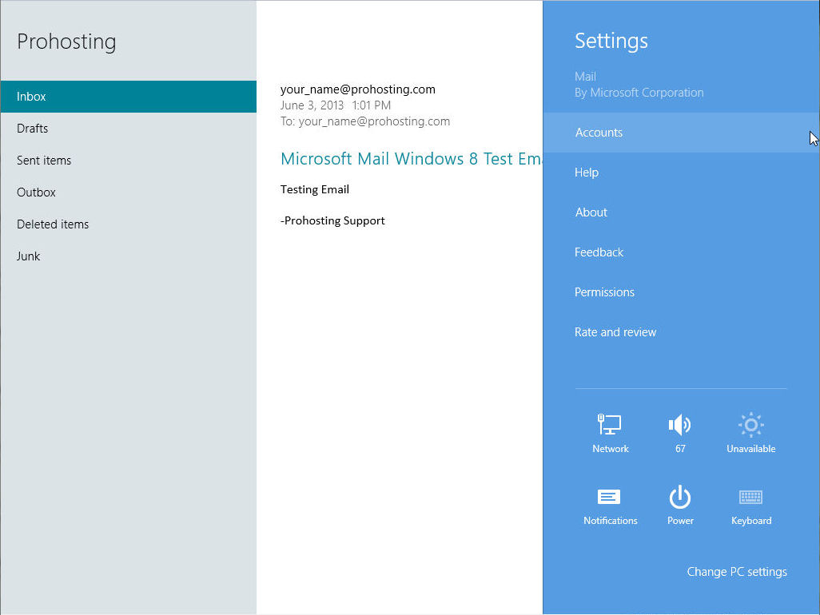The image size is (820, 615).
Task: Click the Settings pane title
Action: [x=611, y=41]
